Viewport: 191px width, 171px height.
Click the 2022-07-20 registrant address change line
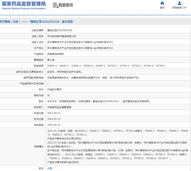[x=117, y=145]
